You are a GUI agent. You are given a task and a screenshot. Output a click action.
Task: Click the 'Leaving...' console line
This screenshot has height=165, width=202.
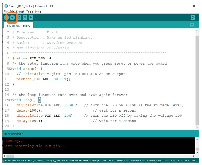tap(14, 141)
